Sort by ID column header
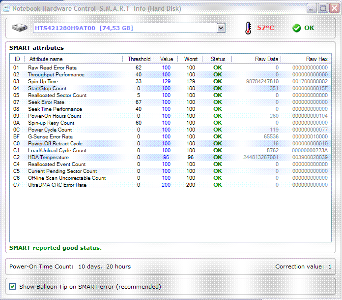342x300 pixels. tap(17, 59)
